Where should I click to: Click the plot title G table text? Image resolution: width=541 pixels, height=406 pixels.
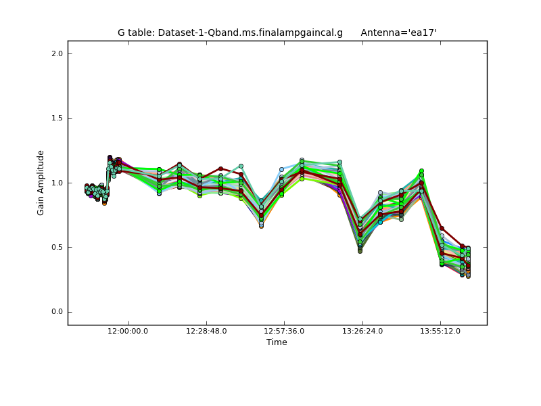pos(230,32)
